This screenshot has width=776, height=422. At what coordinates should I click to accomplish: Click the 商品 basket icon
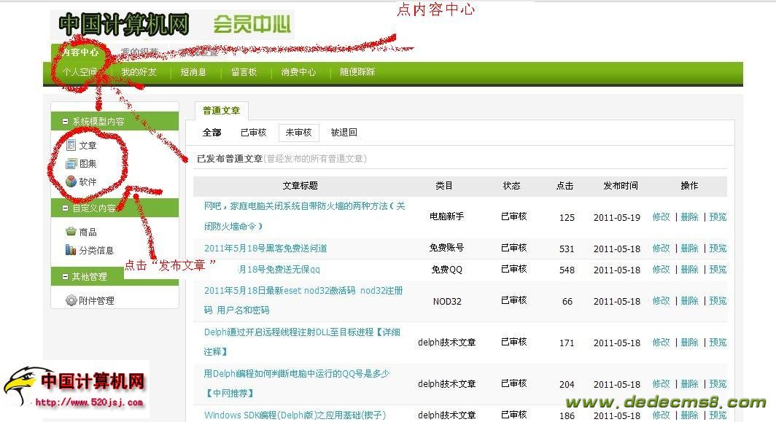click(71, 232)
